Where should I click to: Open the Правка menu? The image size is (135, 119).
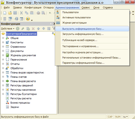17,8
